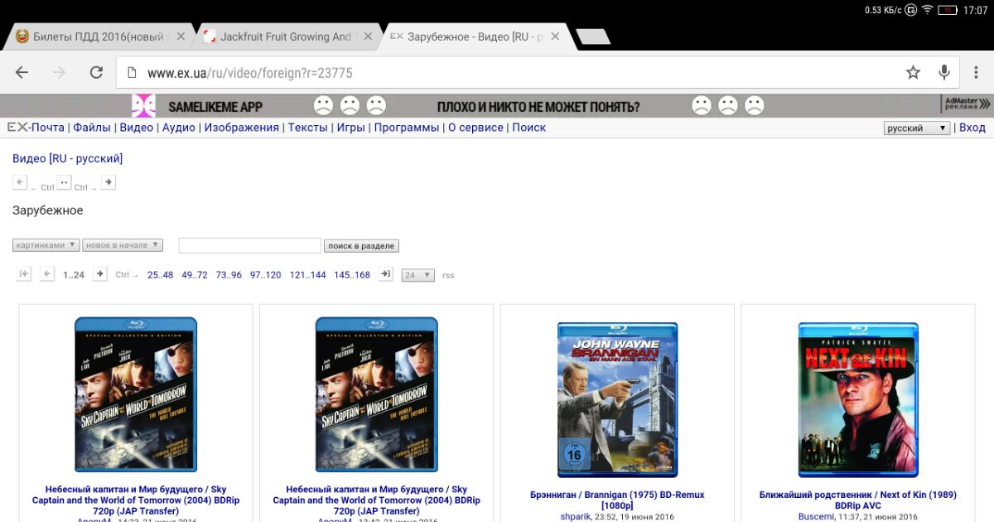Close the Jackfruit Fruit Growing tab
The width and height of the screenshot is (994, 522).
(369, 36)
